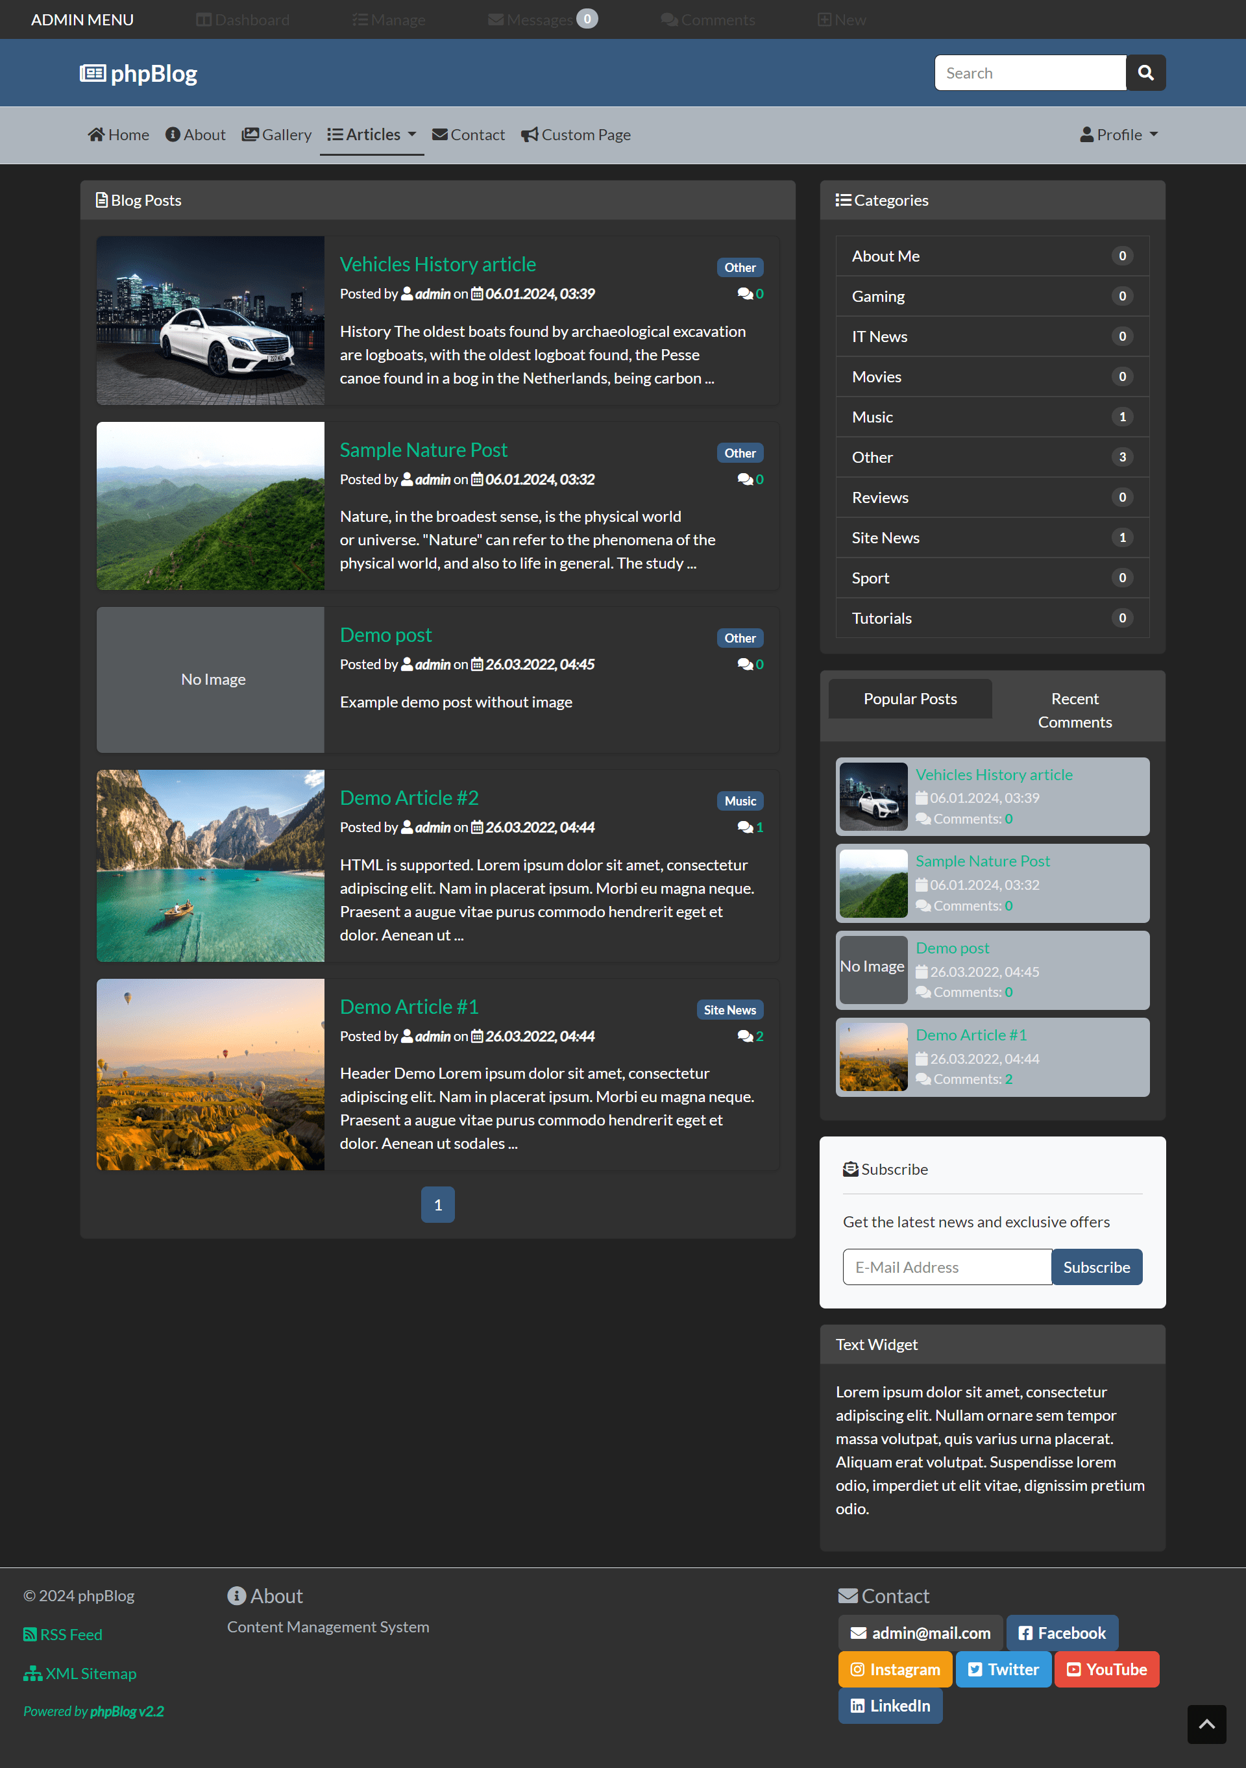Expand the Admin Menu
Screen dimensions: 1246x1768
point(82,18)
